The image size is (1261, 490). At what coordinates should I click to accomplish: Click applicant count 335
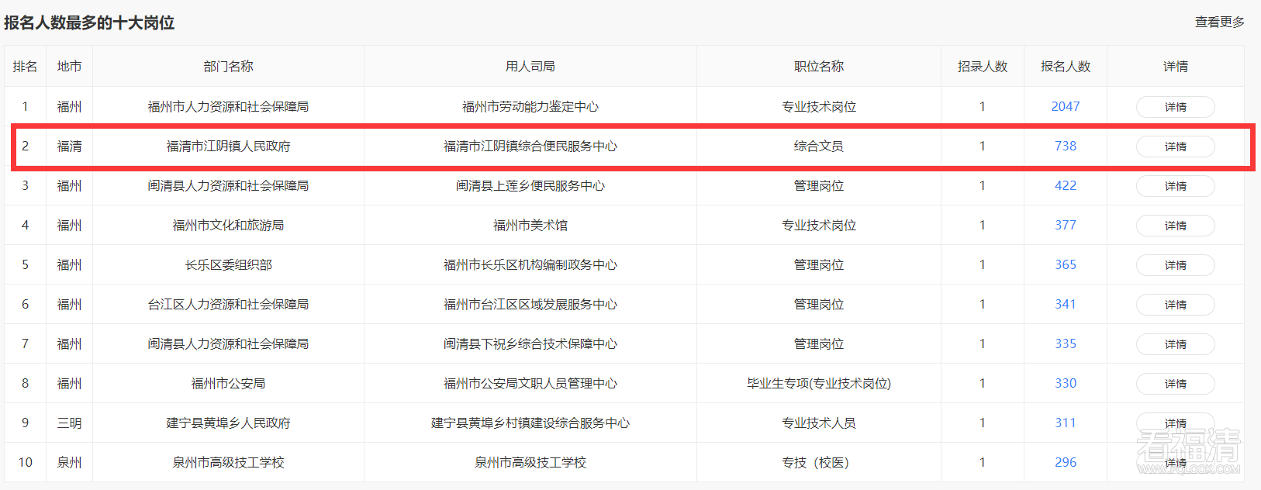coord(1065,343)
